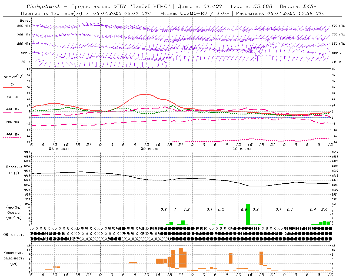Click the '2.6' precipitation amount value
Screen dimensions: 346x277
(324, 210)
